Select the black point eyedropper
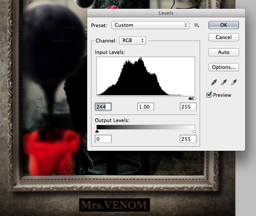Screen dimensions: 256x216 (x=214, y=82)
